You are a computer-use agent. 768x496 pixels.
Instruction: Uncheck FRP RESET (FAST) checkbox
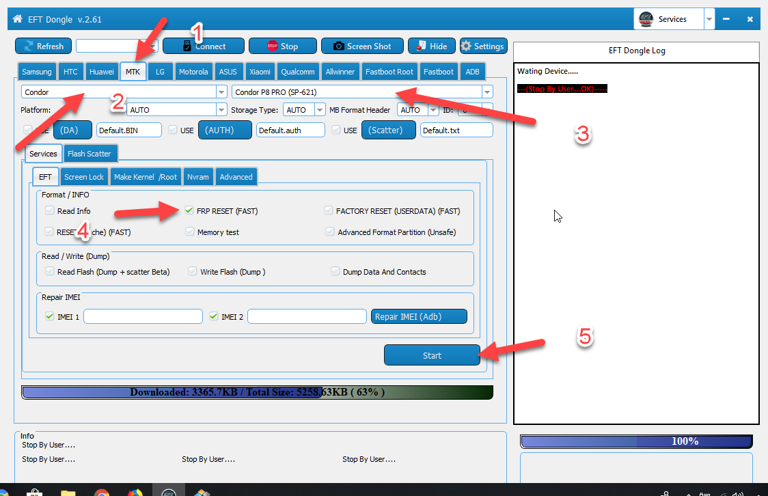coord(189,210)
